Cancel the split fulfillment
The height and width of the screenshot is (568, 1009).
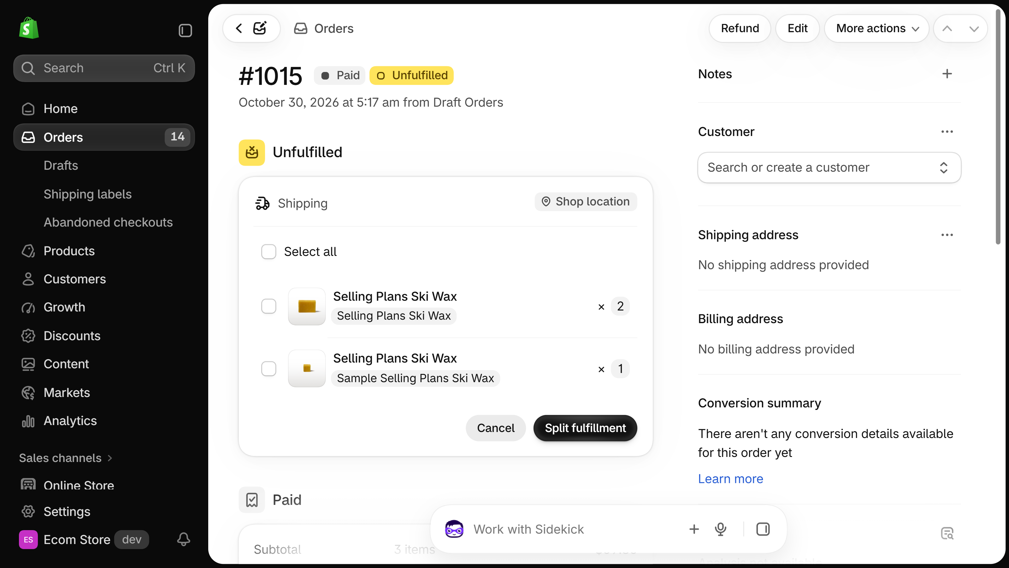tap(495, 428)
